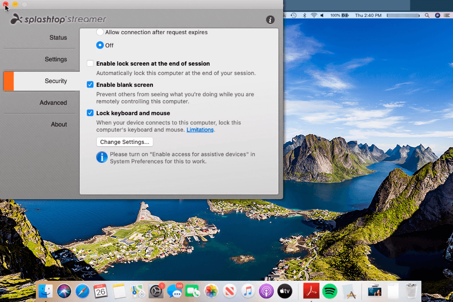Open Spotify from the dock
Image resolution: width=453 pixels, height=302 pixels.
click(330, 291)
